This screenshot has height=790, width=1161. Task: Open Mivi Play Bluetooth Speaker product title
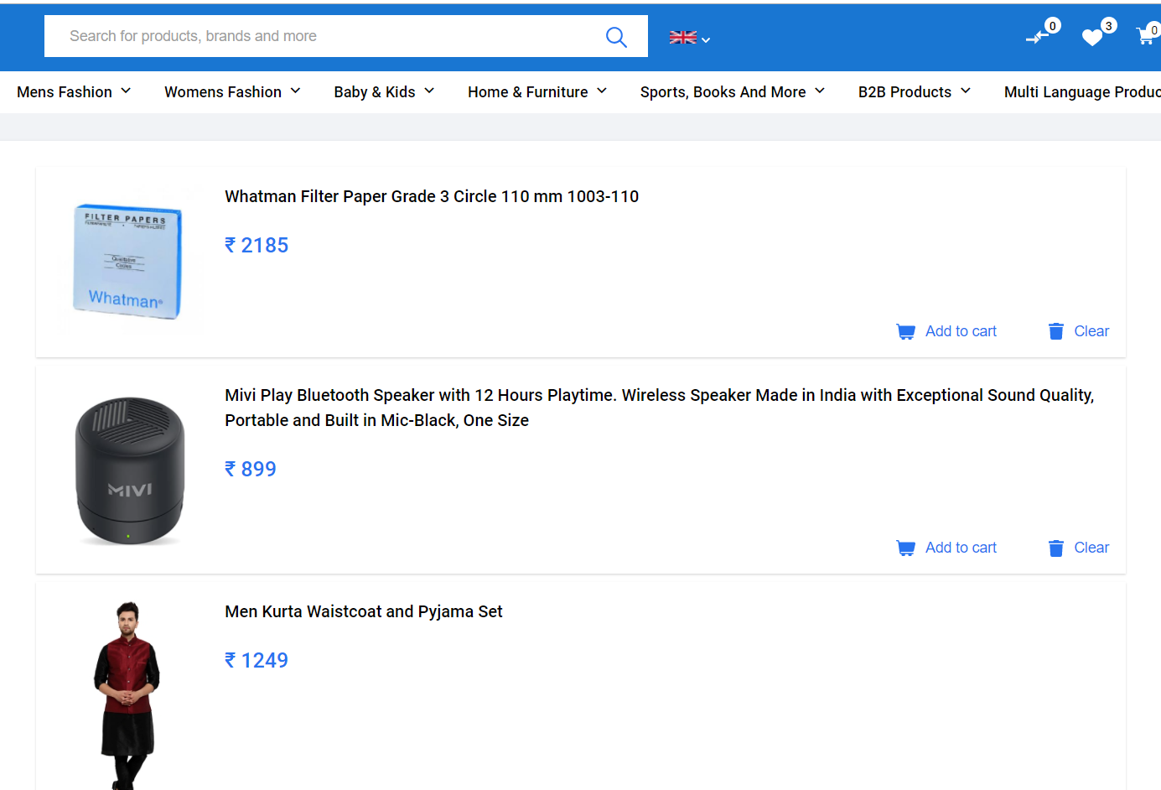point(659,408)
